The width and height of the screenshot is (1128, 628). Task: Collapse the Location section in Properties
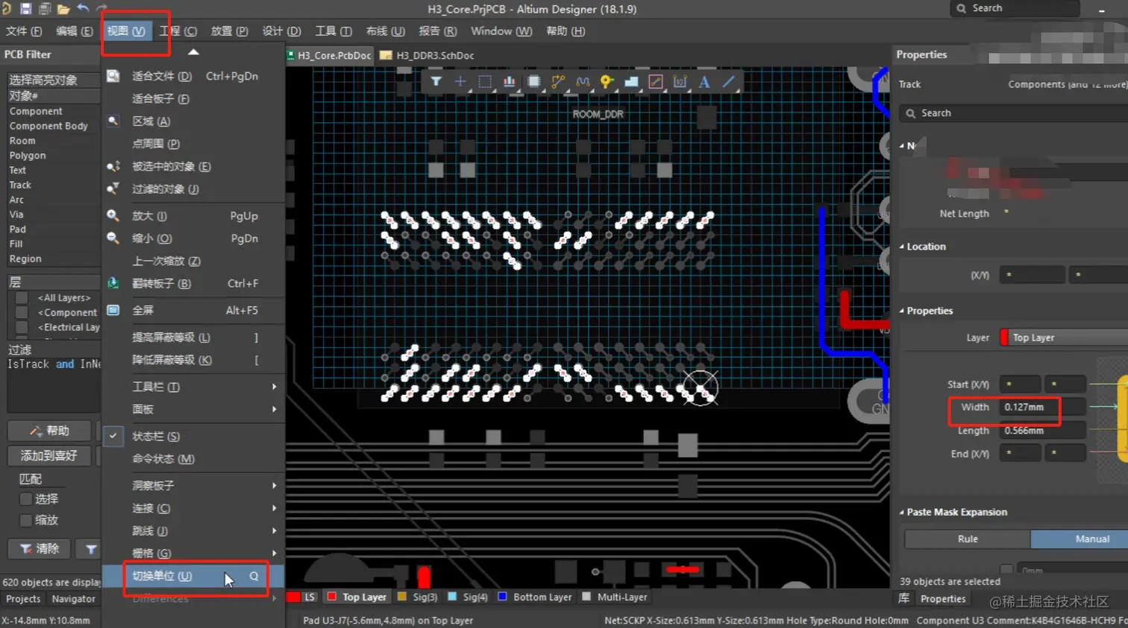(902, 247)
